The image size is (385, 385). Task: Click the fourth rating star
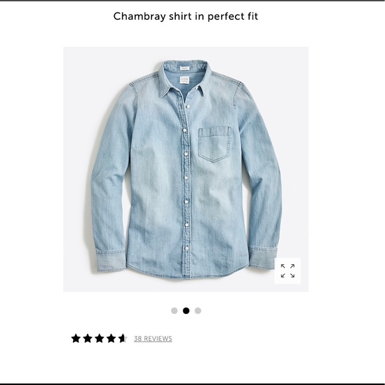[x=112, y=339]
